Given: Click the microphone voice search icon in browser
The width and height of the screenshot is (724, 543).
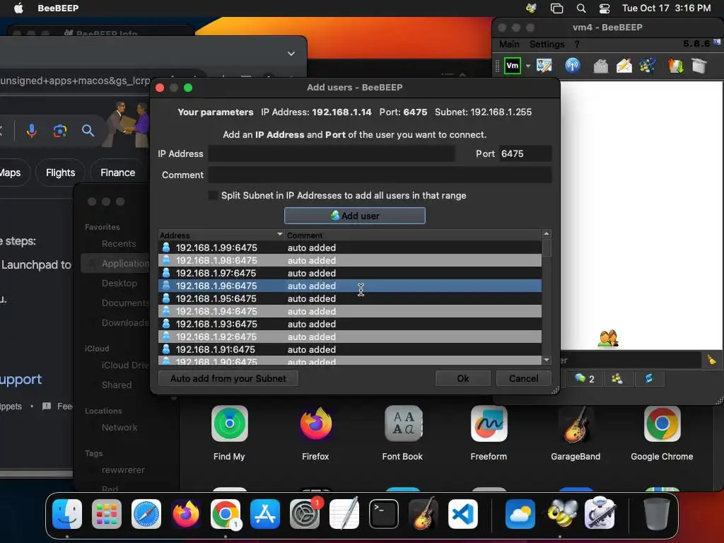Looking at the screenshot, I should tap(31, 131).
